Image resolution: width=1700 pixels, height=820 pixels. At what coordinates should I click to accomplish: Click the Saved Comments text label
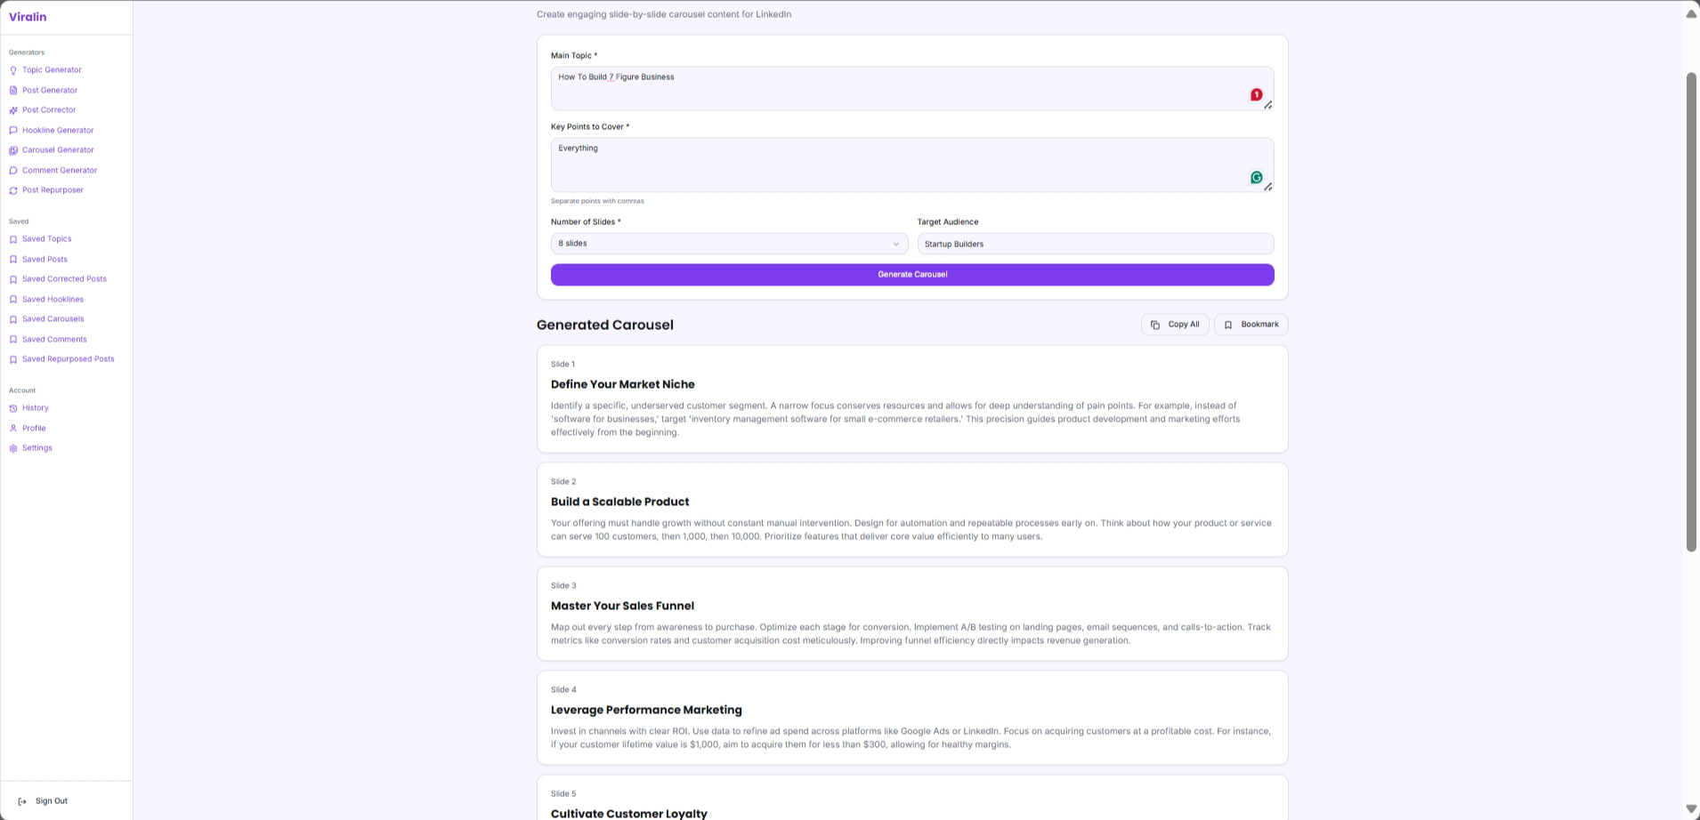pyautogui.click(x=54, y=340)
